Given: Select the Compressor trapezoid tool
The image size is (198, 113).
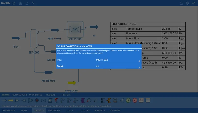Looking at the screenshot, I should click(x=30, y=100).
